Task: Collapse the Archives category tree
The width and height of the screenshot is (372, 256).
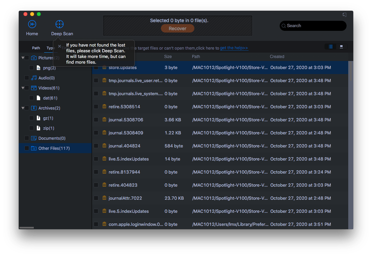Action: tap(23, 108)
